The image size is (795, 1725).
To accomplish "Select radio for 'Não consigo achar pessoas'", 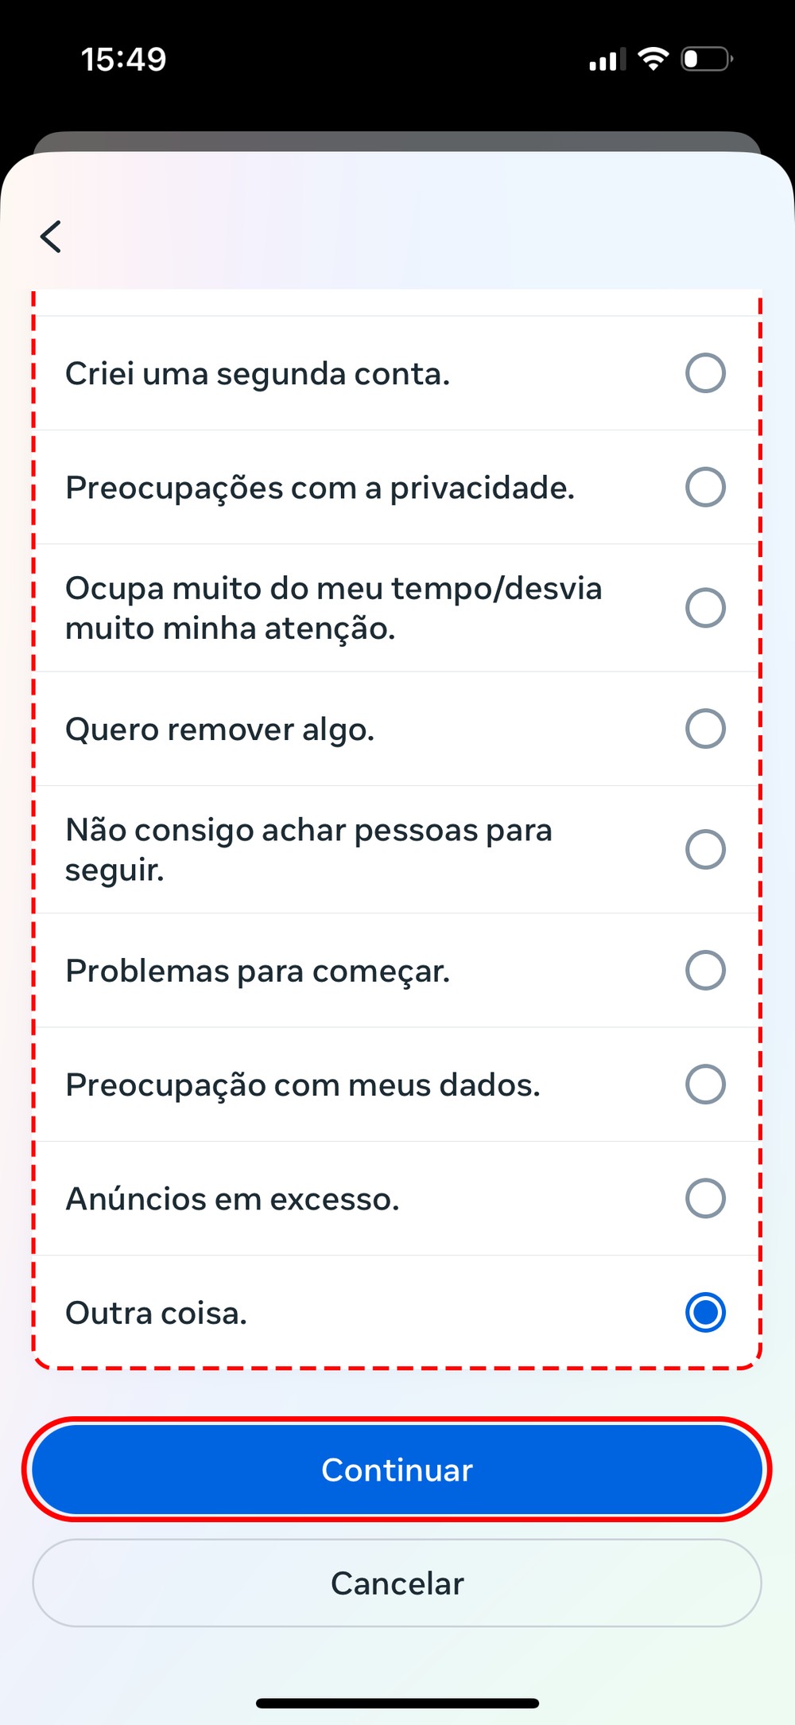I will pos(705,849).
